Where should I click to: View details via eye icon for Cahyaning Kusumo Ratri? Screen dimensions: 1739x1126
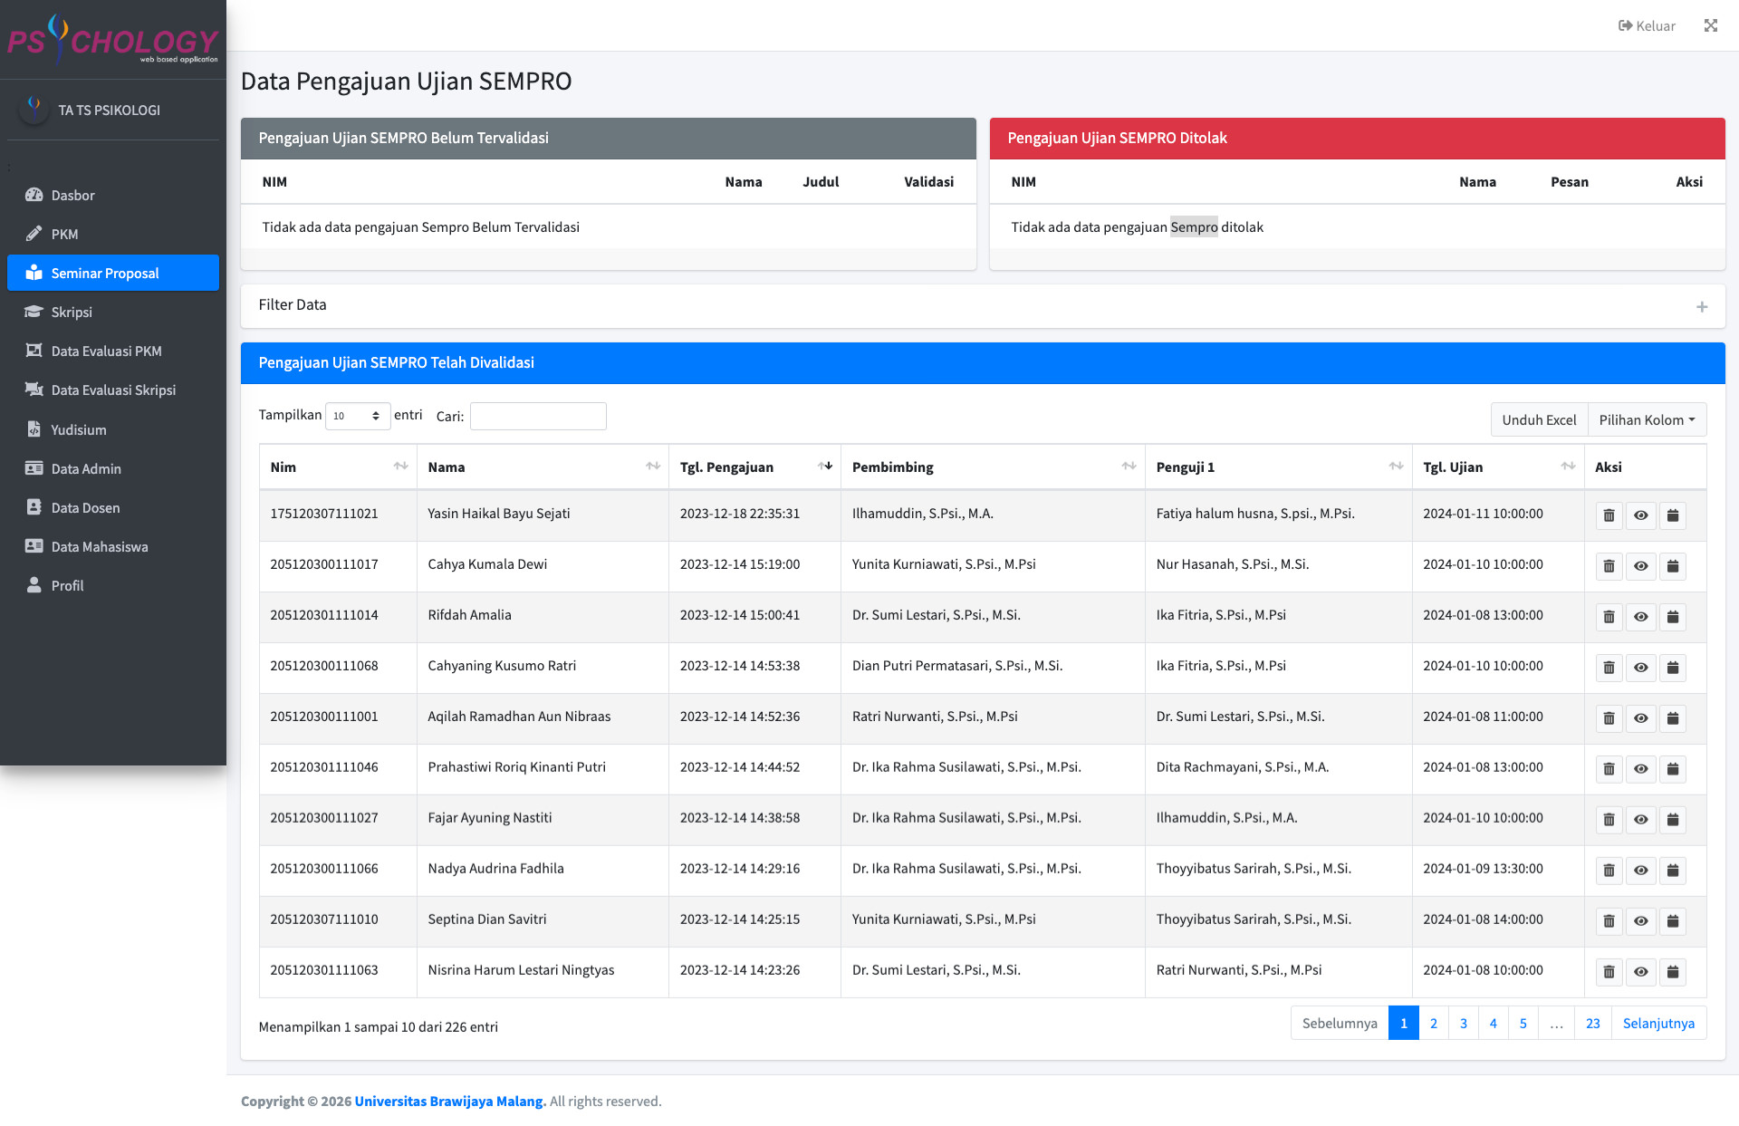pos(1640,668)
